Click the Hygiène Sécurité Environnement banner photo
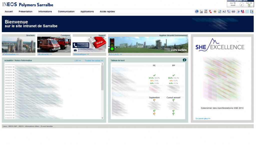The height and width of the screenshot is (146, 256). pyautogui.click(x=148, y=45)
